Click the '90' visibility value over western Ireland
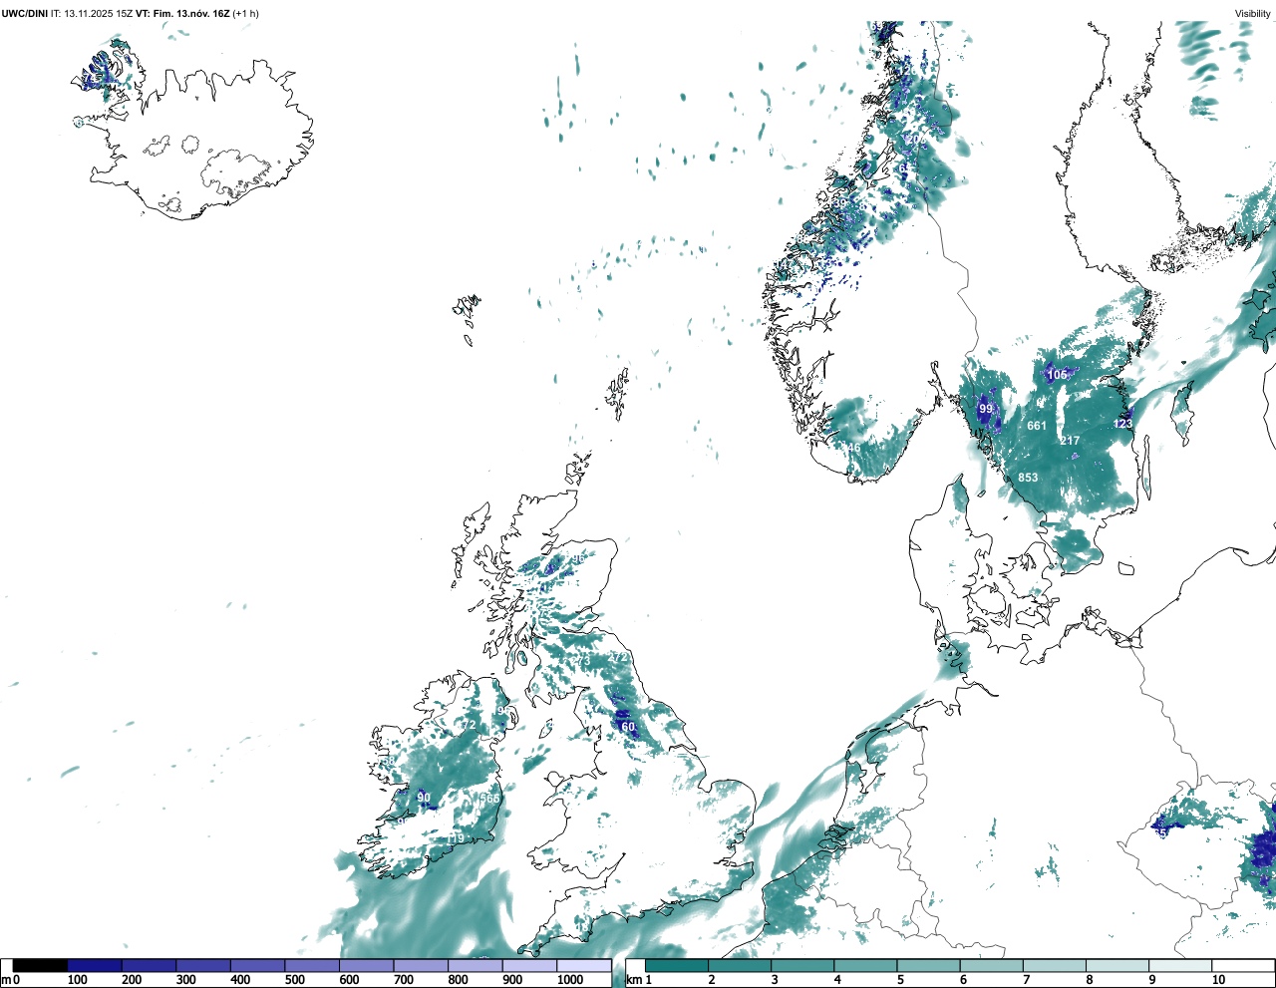Image resolution: width=1276 pixels, height=988 pixels. click(x=424, y=798)
